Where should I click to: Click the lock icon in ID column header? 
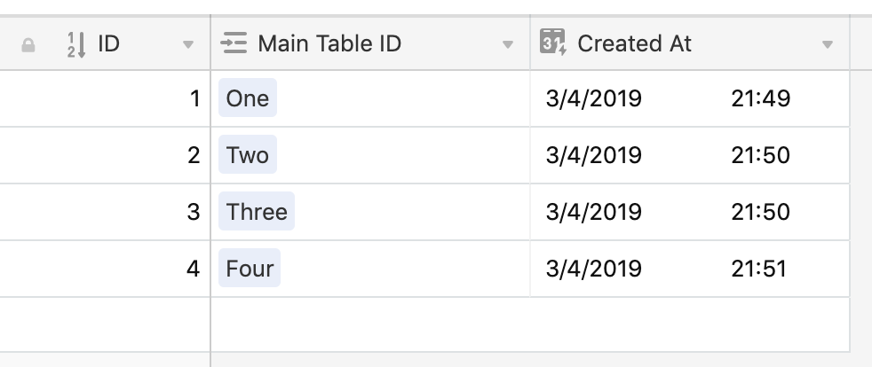click(x=28, y=45)
